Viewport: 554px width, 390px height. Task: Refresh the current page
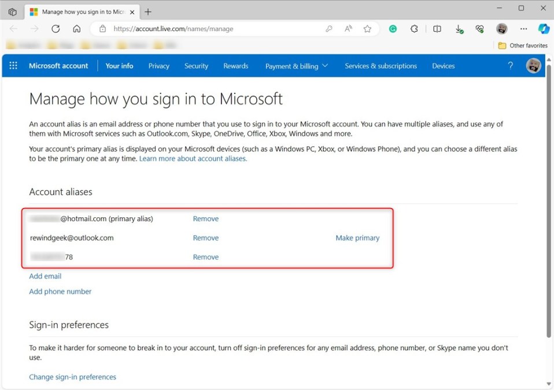click(56, 29)
